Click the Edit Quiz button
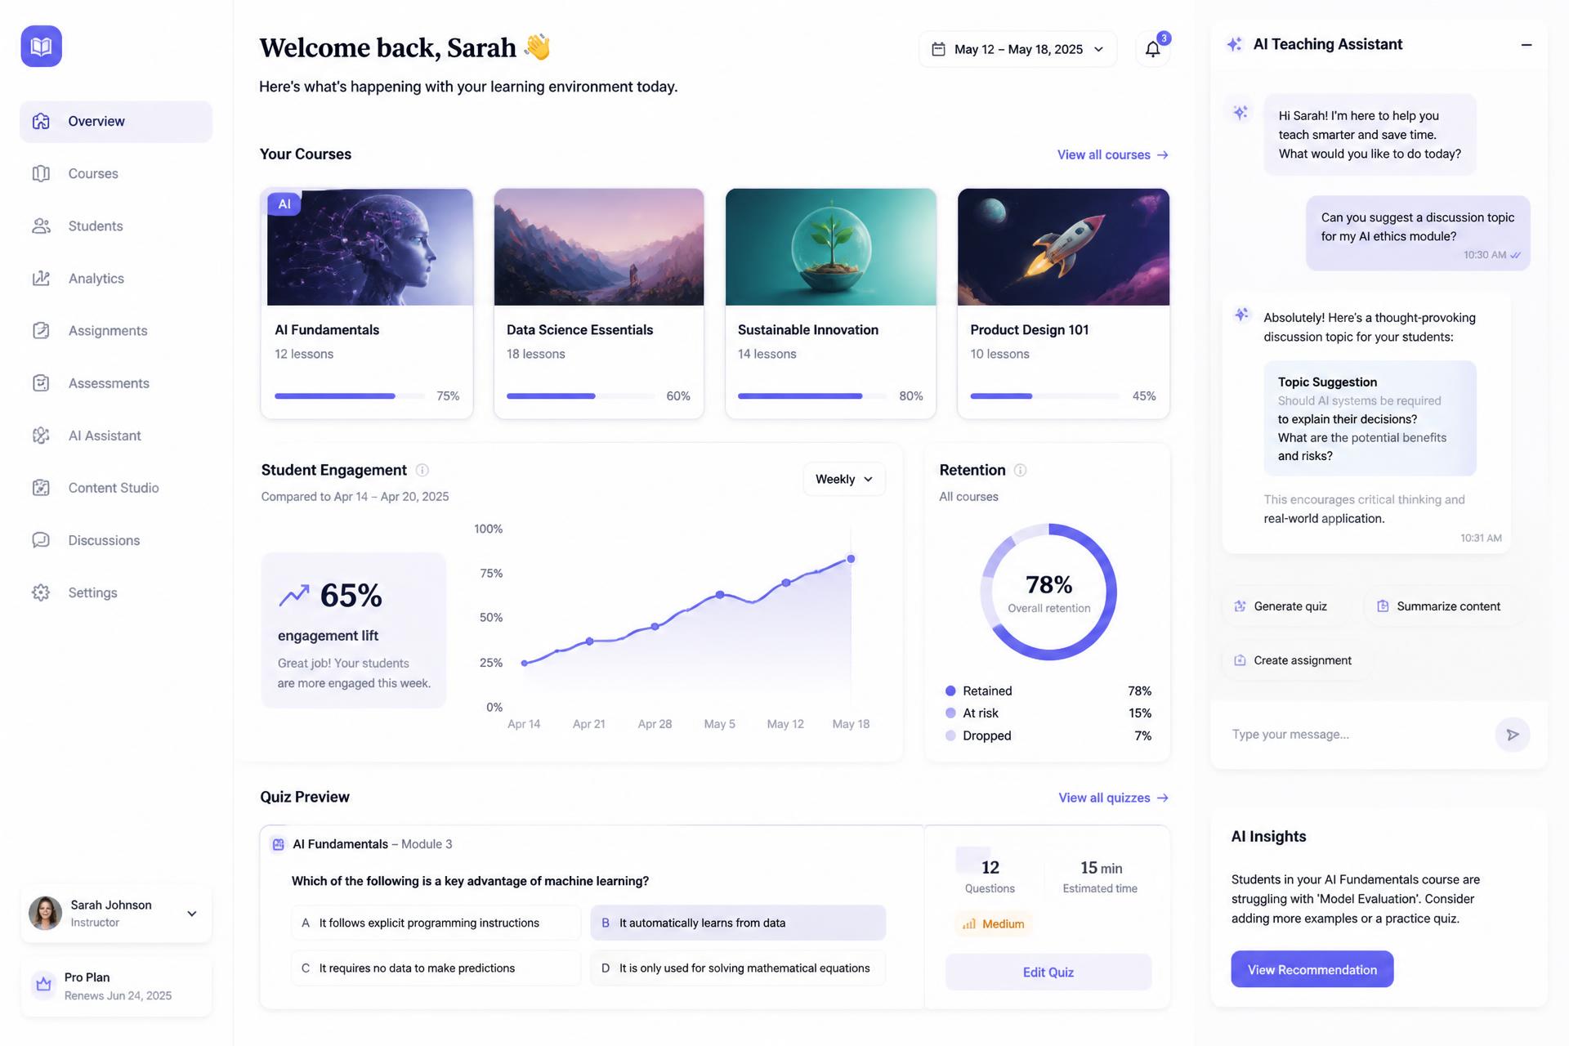 tap(1048, 972)
